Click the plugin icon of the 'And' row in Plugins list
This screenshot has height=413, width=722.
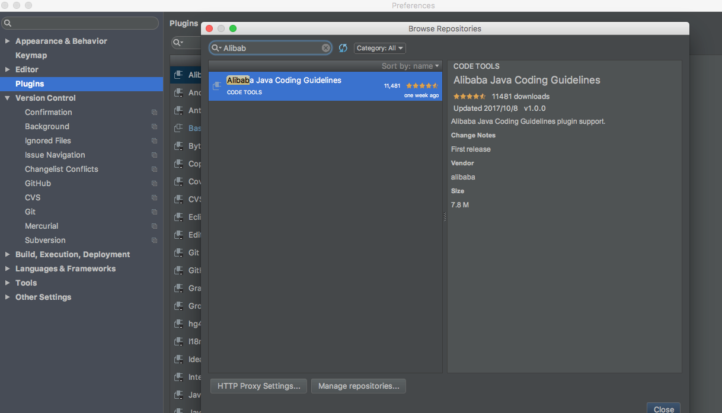click(x=178, y=92)
